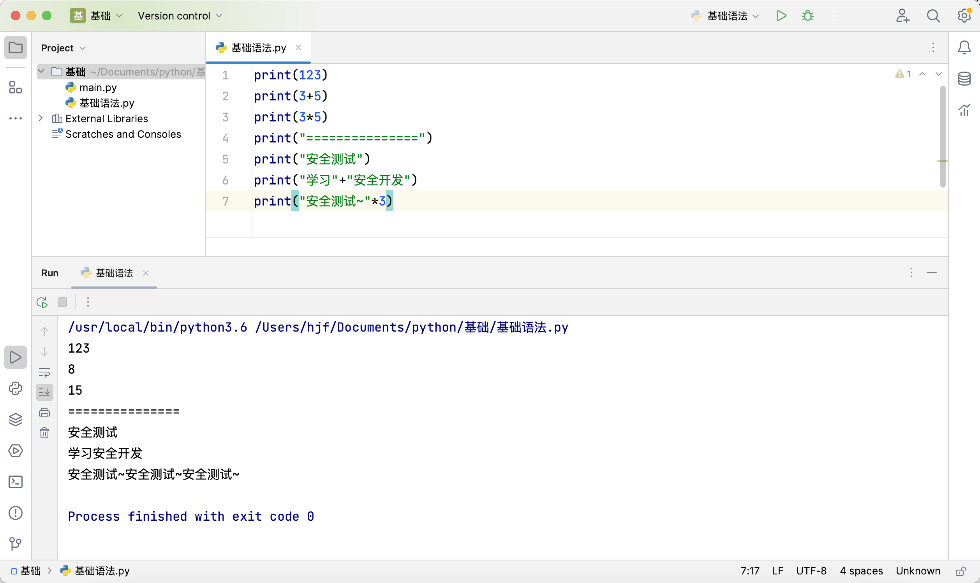The width and height of the screenshot is (980, 583).
Task: Print the console output
Action: point(44,413)
